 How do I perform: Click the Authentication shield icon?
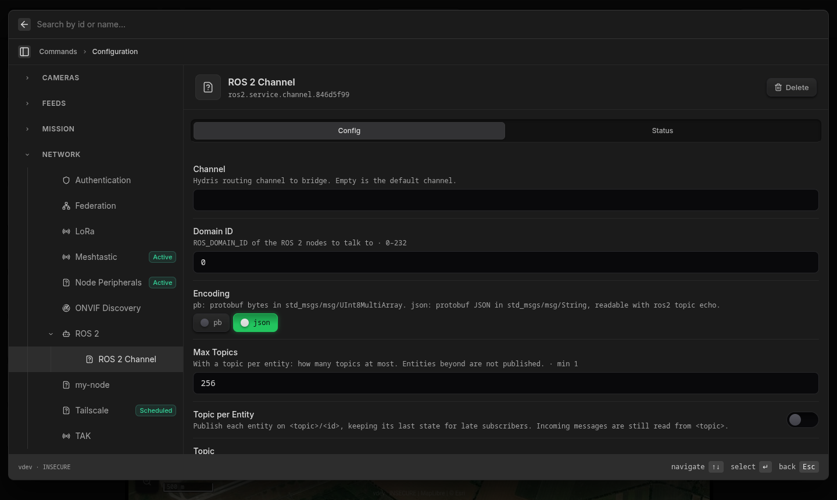[x=66, y=180]
